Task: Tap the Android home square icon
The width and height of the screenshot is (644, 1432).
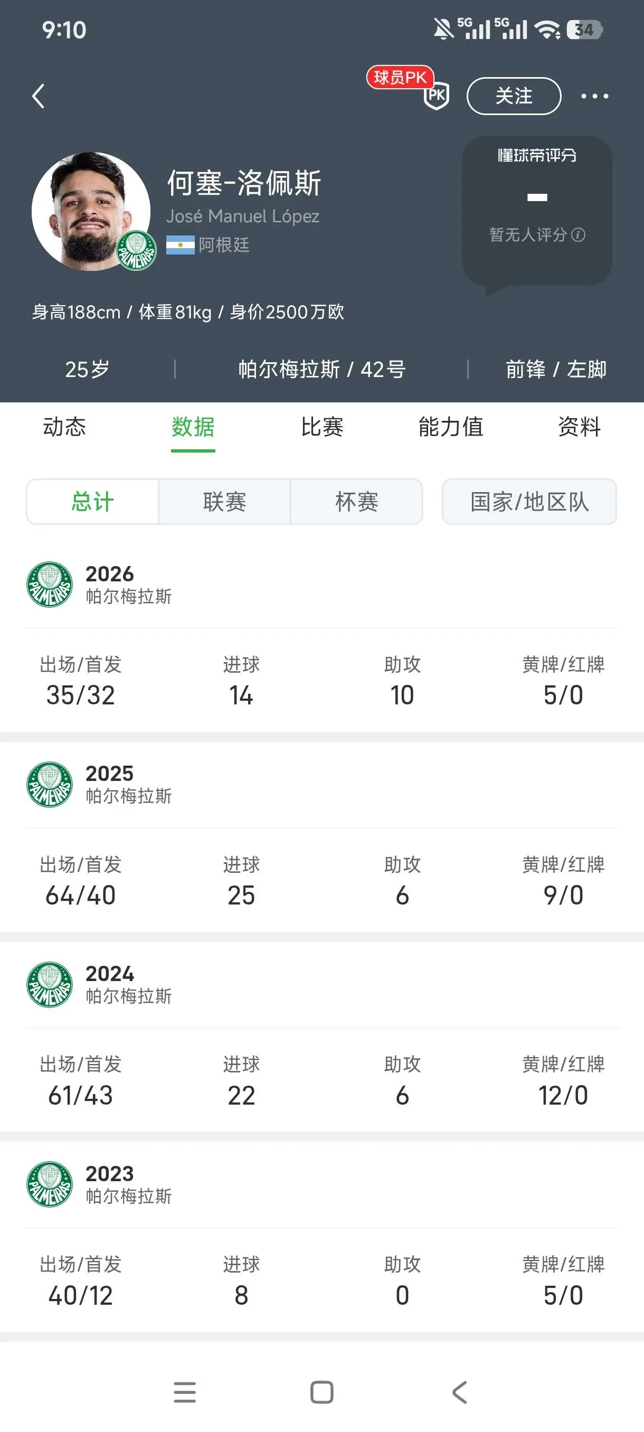Action: [x=321, y=1392]
